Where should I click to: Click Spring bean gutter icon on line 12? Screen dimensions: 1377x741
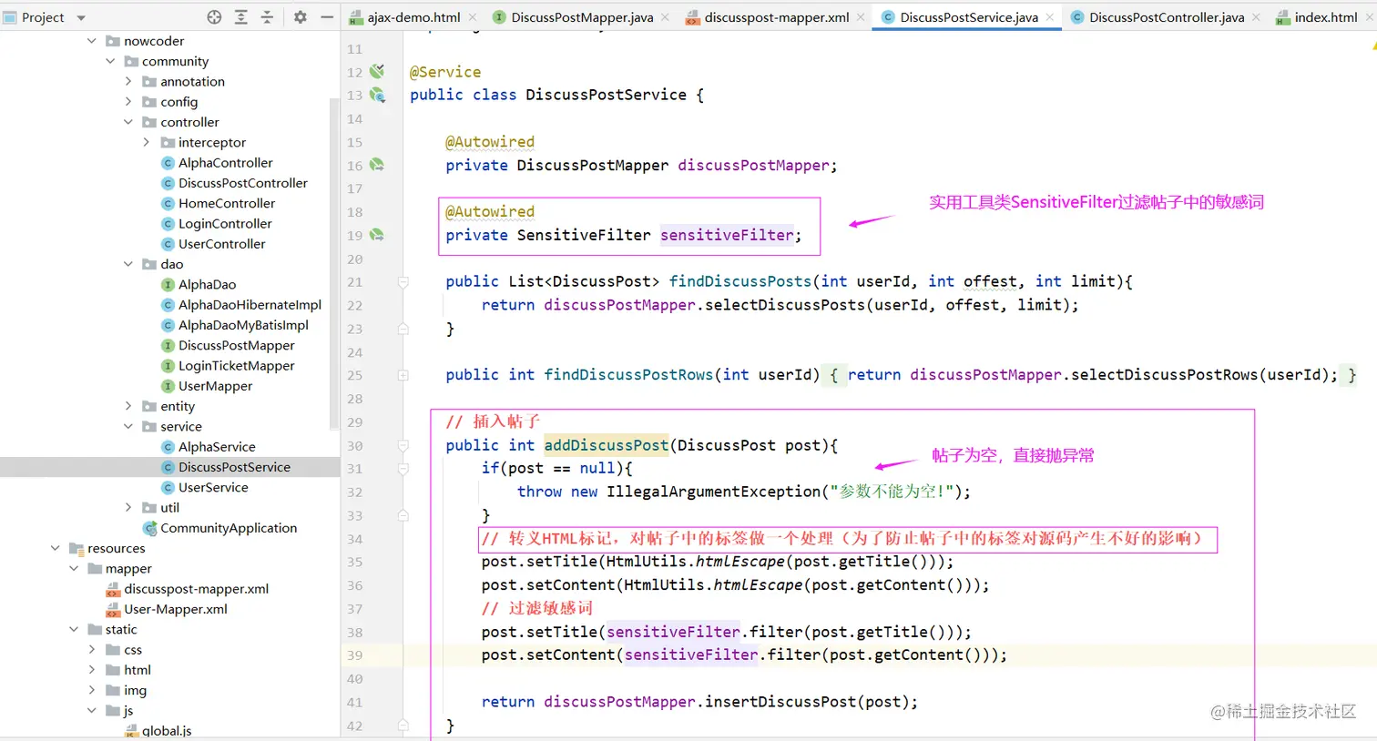tap(377, 71)
